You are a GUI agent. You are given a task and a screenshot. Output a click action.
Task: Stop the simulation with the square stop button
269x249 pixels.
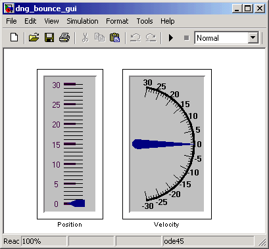tap(187, 38)
